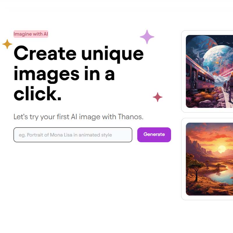Click the white card frame below the sunset image
This screenshot has width=233, height=233.
(x=207, y=198)
